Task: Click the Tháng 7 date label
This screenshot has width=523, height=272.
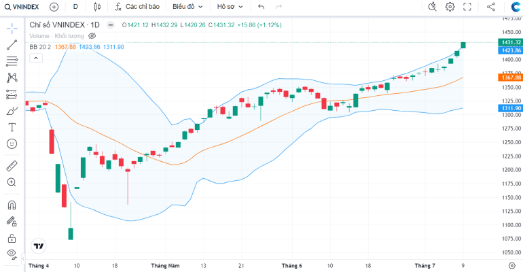Action: coord(425,266)
